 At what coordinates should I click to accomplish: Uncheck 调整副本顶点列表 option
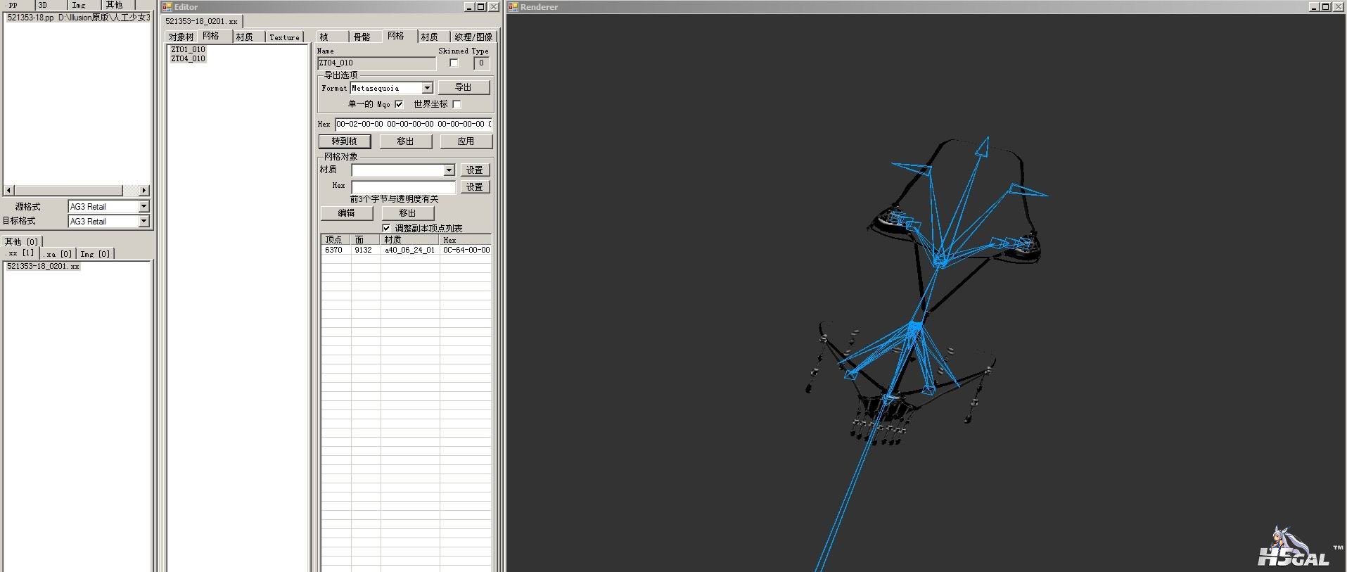[386, 228]
